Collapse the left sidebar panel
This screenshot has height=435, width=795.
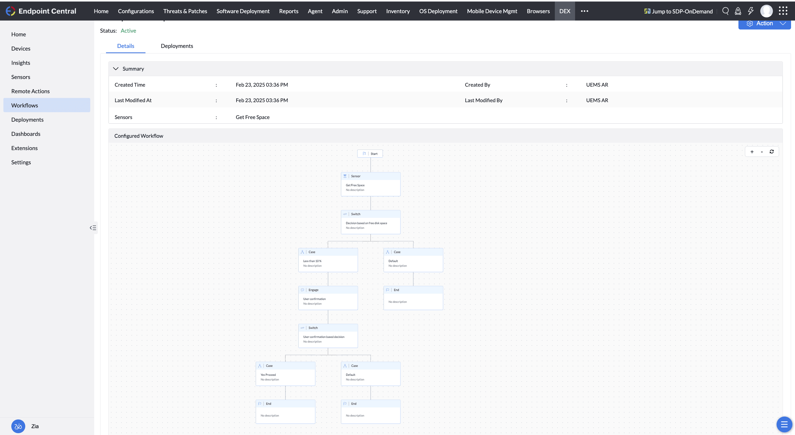point(93,228)
